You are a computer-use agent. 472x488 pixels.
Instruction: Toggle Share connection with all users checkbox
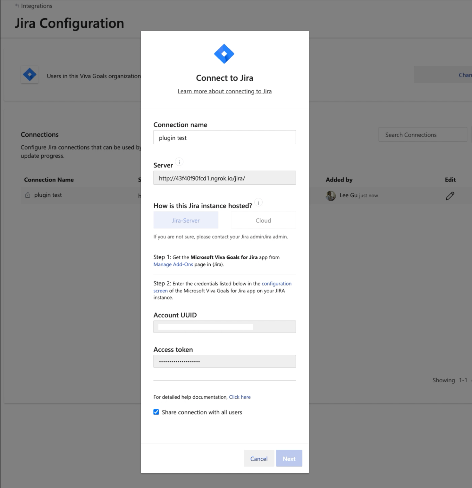tap(156, 412)
